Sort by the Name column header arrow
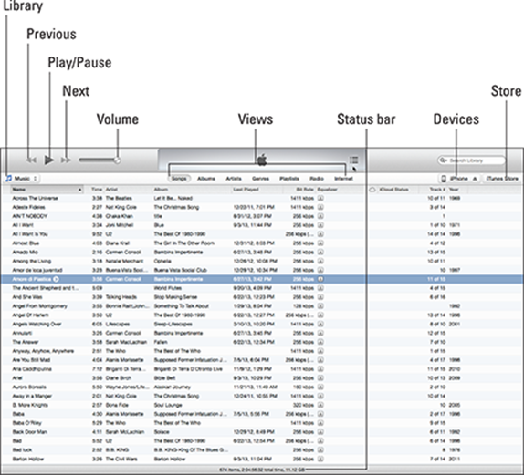524x475 pixels. 79,190
